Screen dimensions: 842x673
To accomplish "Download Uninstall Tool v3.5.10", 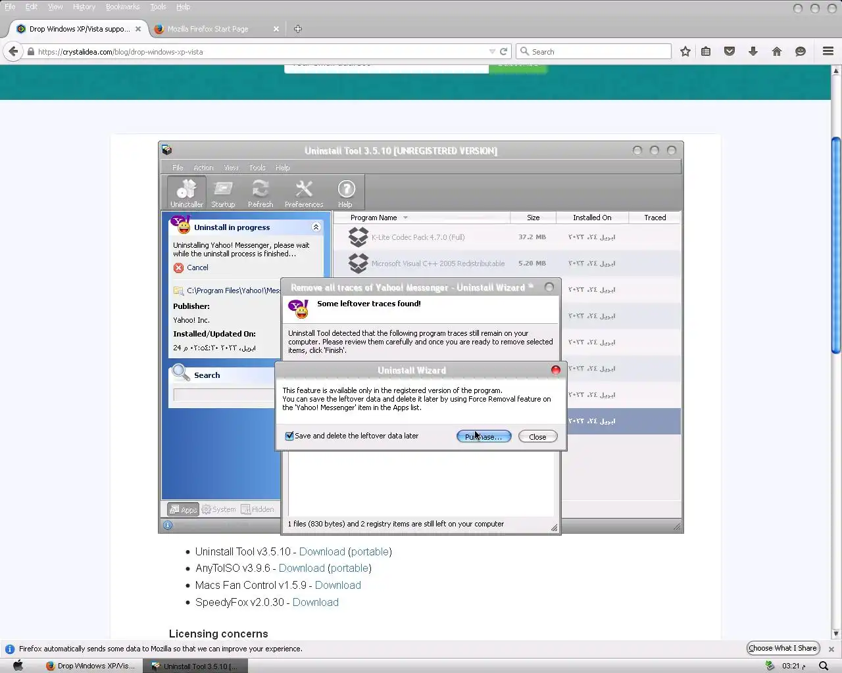I will coord(322,551).
